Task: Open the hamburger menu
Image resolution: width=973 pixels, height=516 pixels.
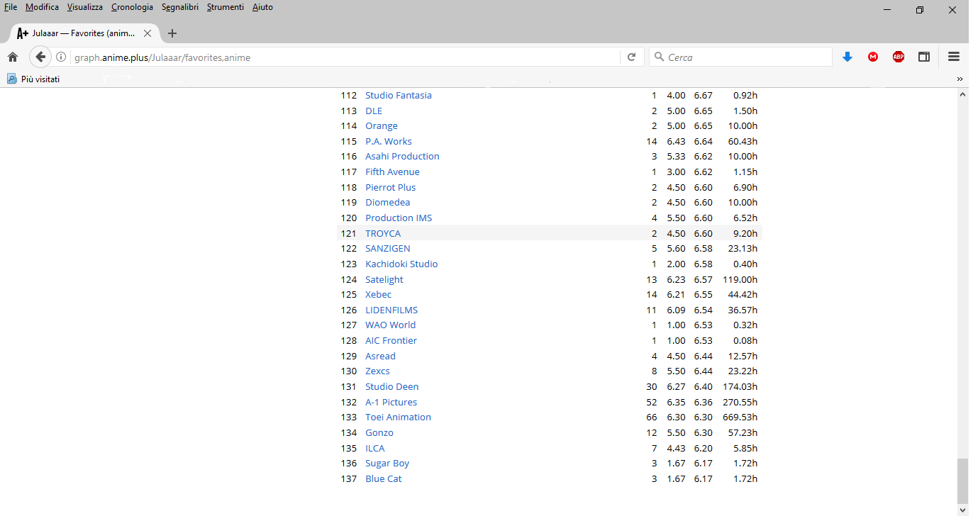Action: 954,57
